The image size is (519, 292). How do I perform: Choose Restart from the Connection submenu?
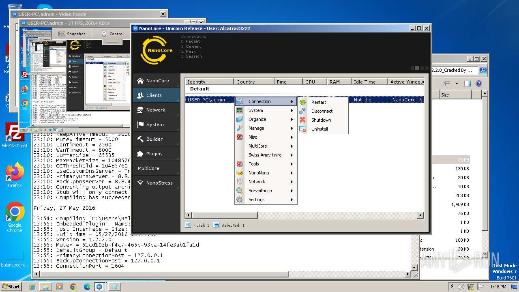(323, 102)
